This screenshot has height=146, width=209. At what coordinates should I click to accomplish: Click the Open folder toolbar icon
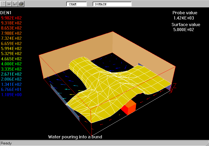coord(9,4)
